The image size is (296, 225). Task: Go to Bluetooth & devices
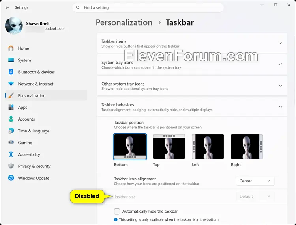click(x=46, y=72)
